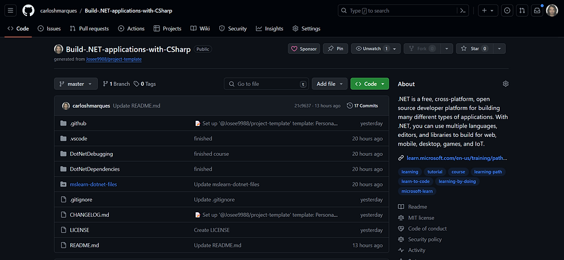The image size is (564, 260).
Task: Open the Star lists dropdown arrow
Action: pyautogui.click(x=500, y=48)
